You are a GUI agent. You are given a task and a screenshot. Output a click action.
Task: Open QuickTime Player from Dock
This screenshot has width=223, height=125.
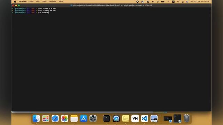(x=116, y=118)
